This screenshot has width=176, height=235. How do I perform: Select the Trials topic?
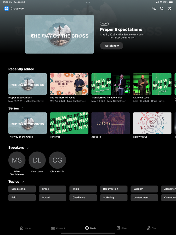[x=83, y=189]
